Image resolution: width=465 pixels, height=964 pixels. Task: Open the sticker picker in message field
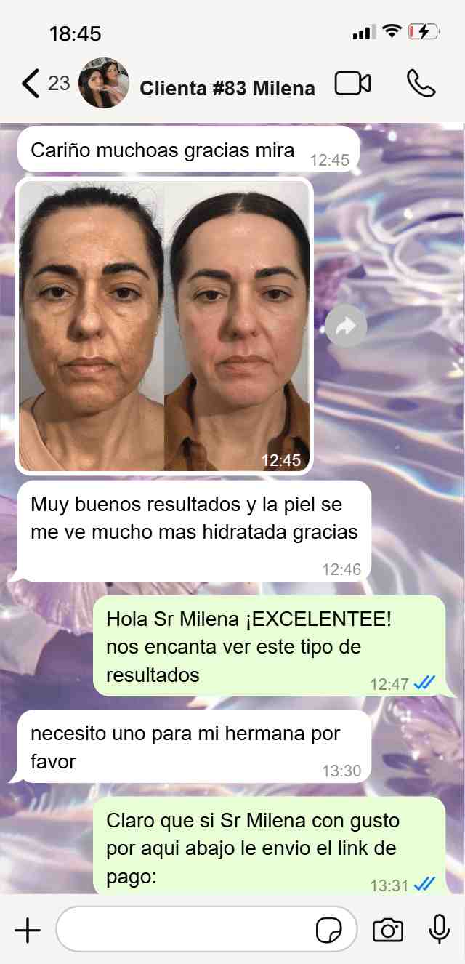(329, 930)
